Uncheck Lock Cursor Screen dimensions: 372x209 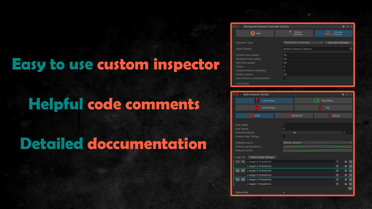click(284, 83)
